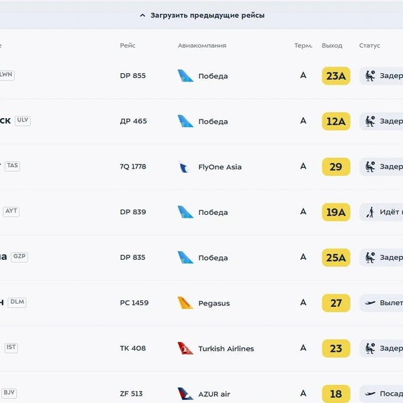The height and width of the screenshot is (403, 403).
Task: Click the delayed passenger icon for DP 855
Action: 370,76
